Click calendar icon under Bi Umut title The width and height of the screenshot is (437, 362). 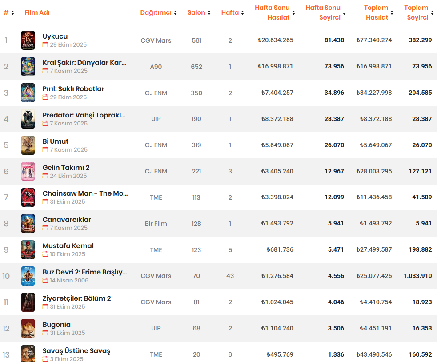coord(45,150)
